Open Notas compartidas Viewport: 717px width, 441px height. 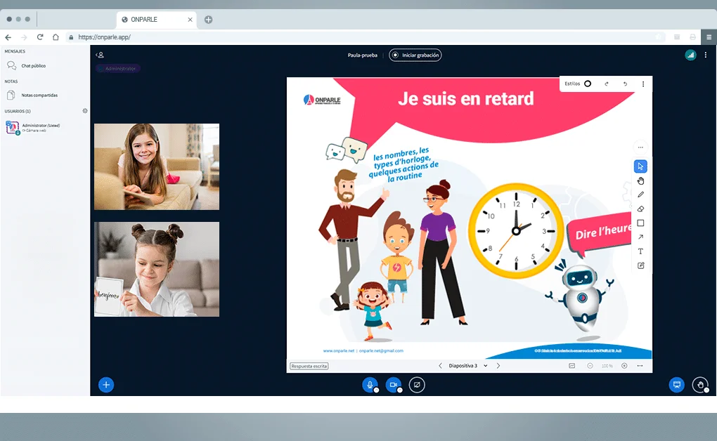pos(39,95)
